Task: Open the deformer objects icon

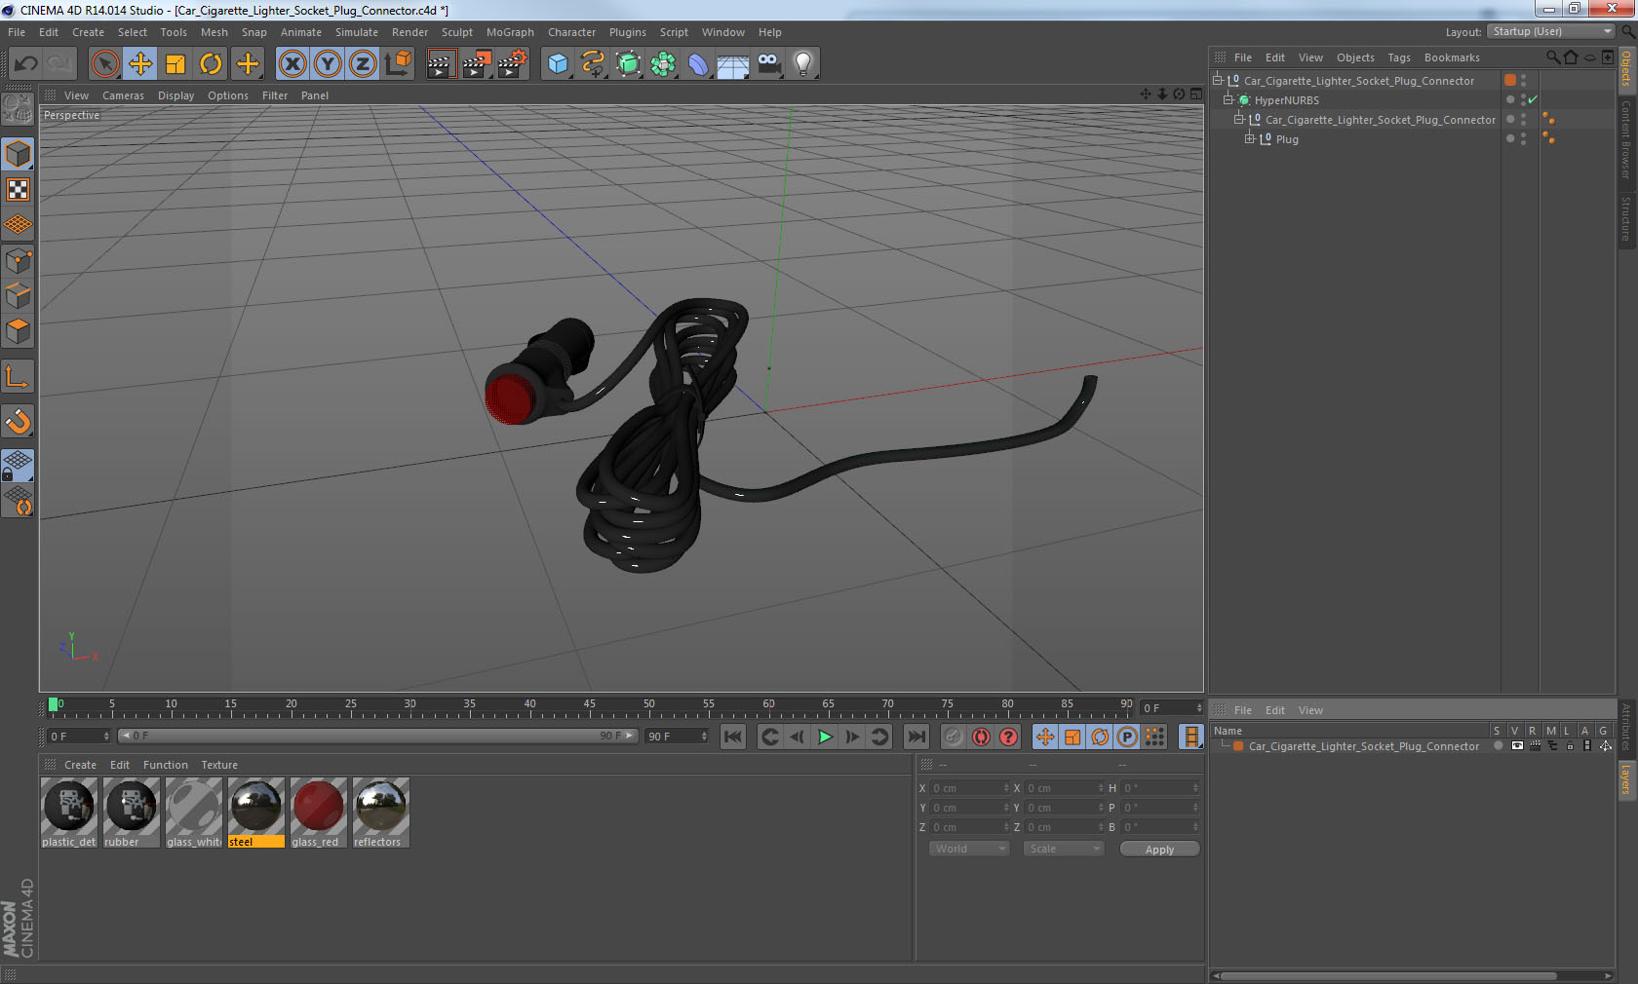Action: [x=698, y=64]
